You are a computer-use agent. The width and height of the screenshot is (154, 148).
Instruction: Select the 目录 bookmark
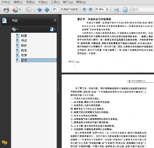click(24, 55)
